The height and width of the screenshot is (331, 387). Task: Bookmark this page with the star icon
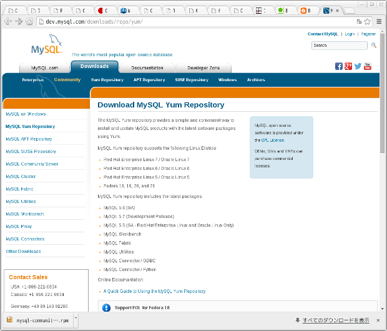click(368, 21)
